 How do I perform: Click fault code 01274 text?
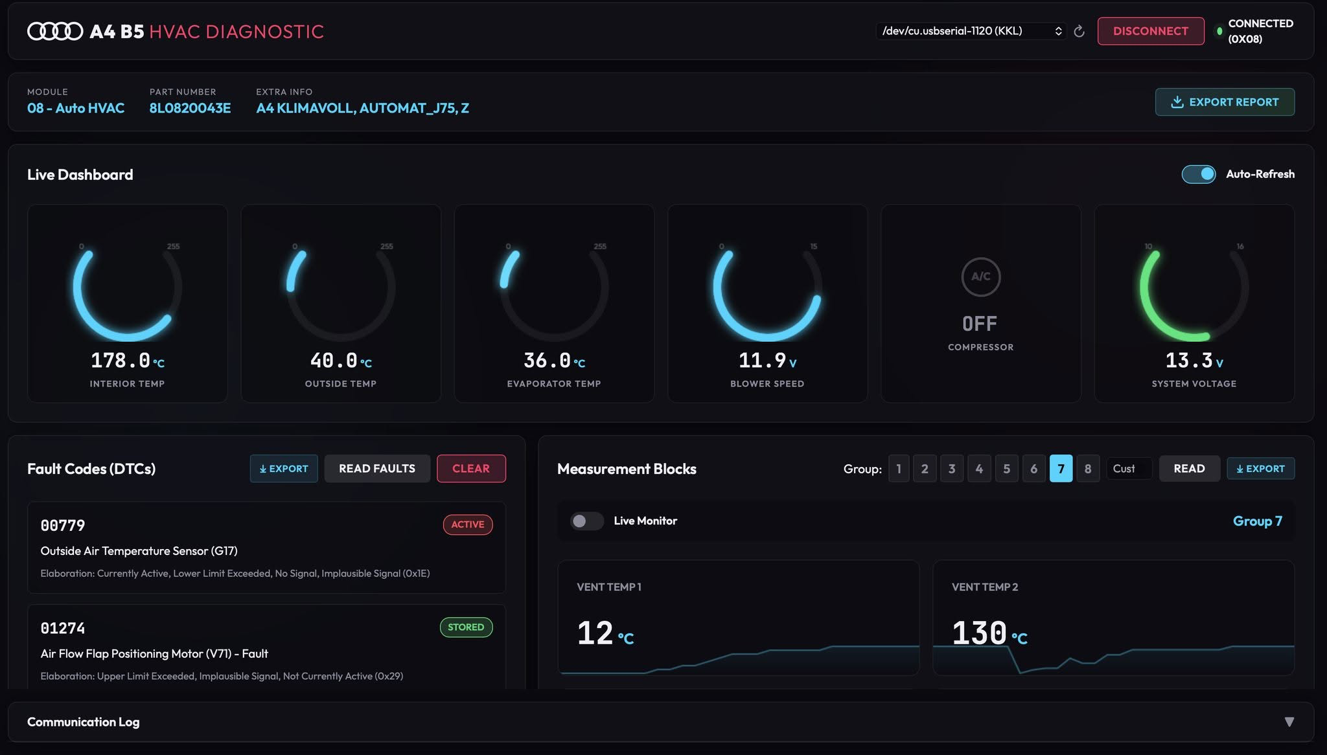click(x=63, y=628)
